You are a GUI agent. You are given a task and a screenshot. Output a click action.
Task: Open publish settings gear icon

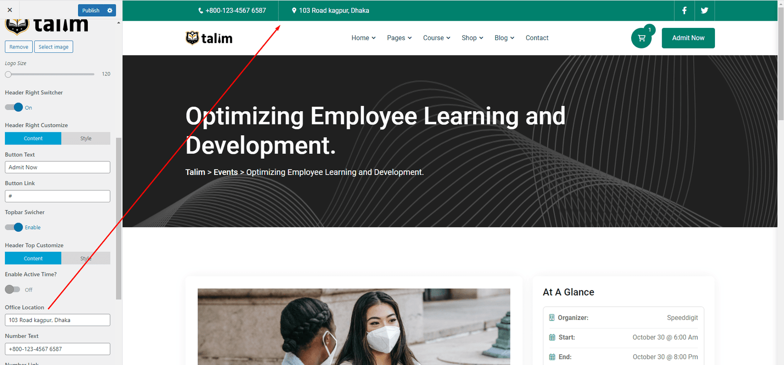[110, 10]
